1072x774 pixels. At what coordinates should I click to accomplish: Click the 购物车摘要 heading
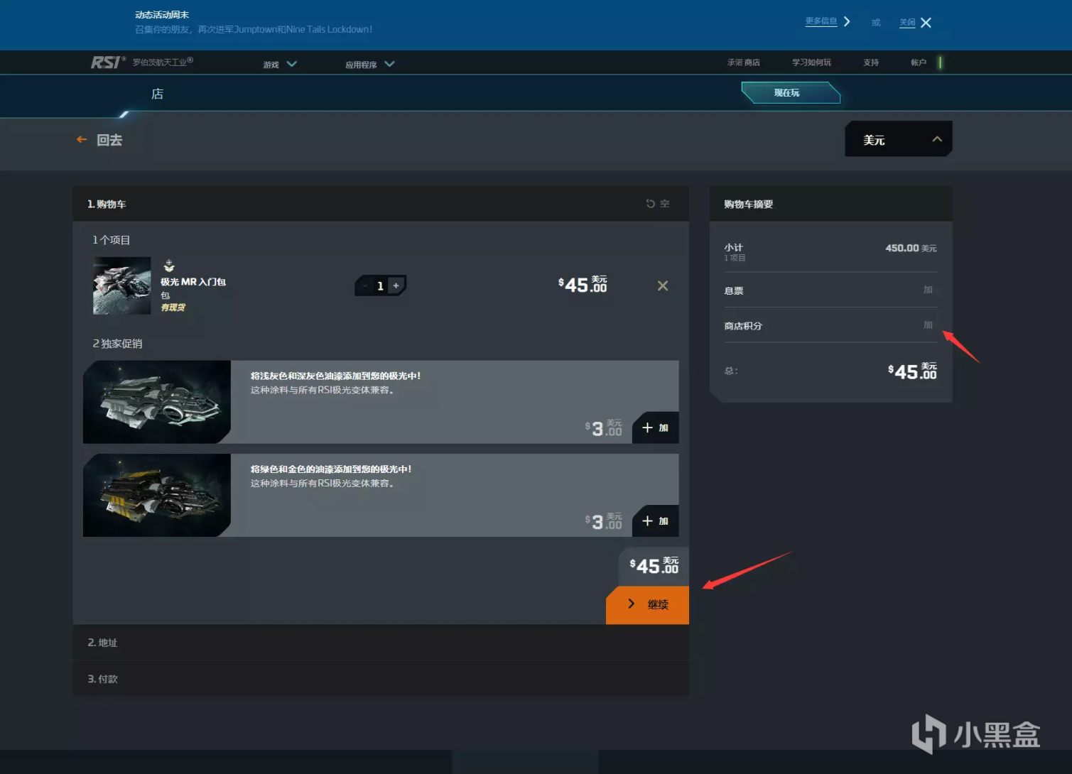748,205
